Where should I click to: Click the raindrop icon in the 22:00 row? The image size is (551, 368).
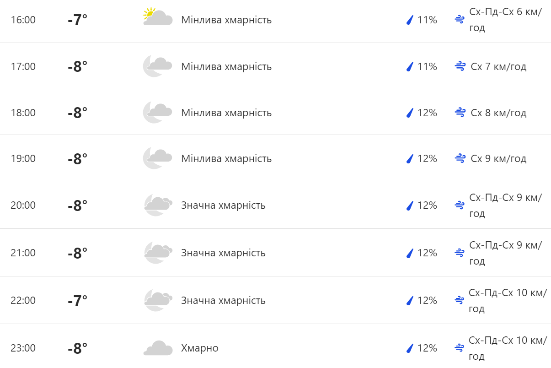pos(410,300)
